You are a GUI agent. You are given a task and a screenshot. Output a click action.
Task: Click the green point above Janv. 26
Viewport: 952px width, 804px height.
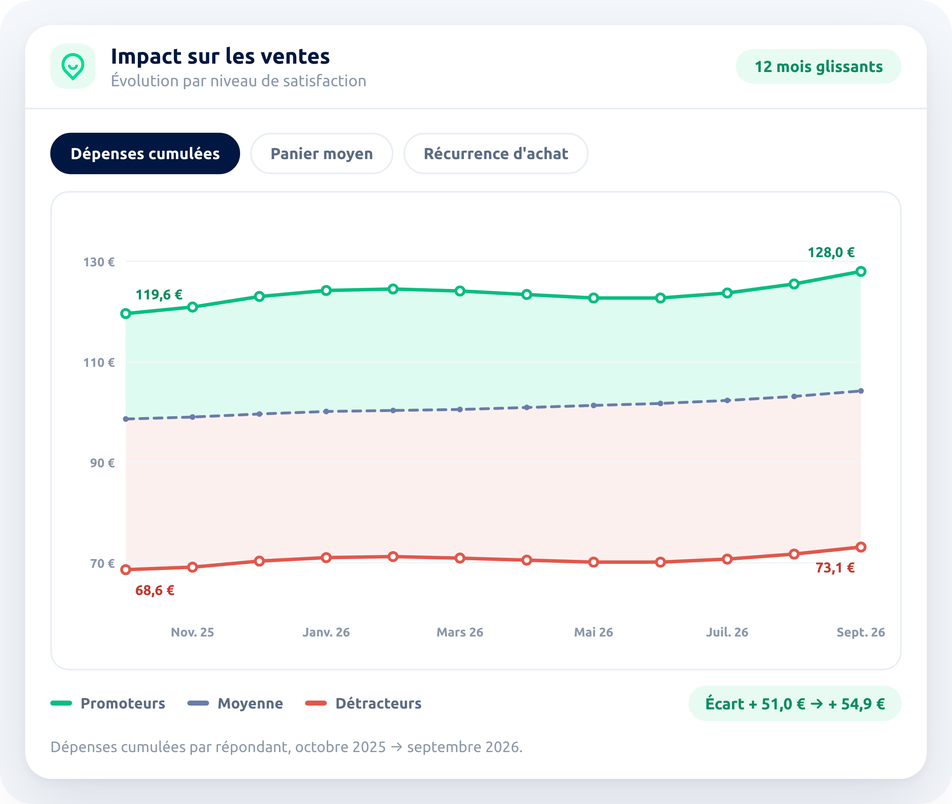pos(326,290)
